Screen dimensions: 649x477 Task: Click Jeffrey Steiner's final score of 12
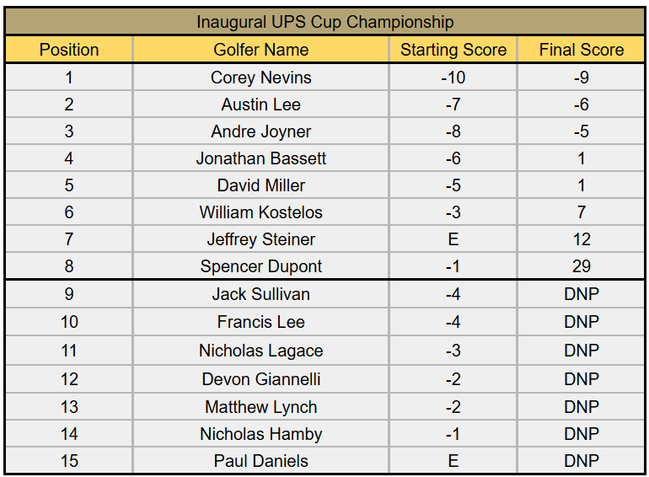pyautogui.click(x=581, y=239)
